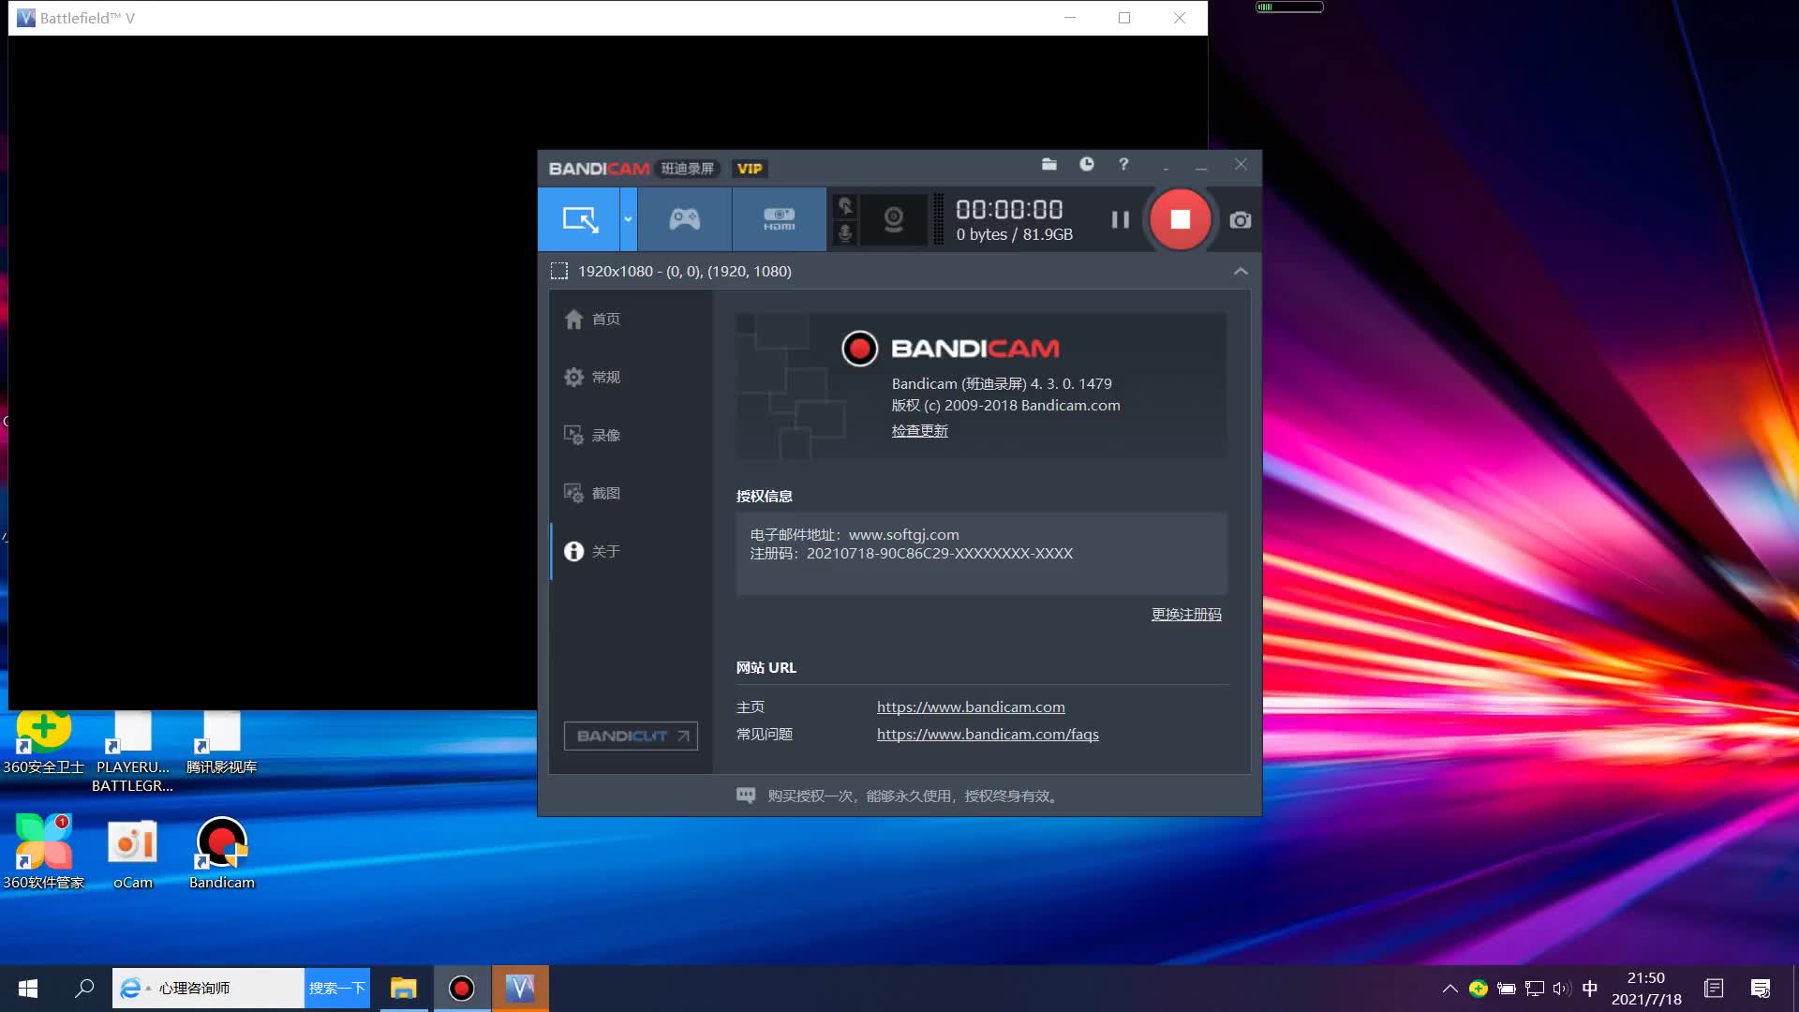Open 录像 video settings tab

tap(631, 435)
